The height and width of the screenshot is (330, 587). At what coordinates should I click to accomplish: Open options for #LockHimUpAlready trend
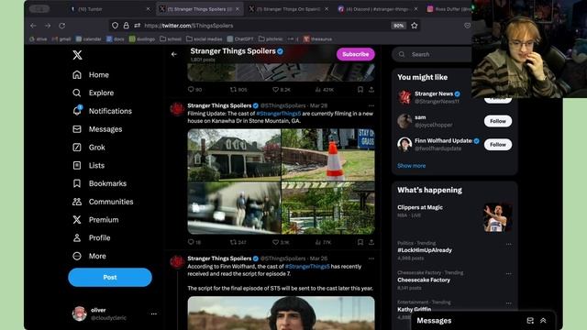(508, 244)
